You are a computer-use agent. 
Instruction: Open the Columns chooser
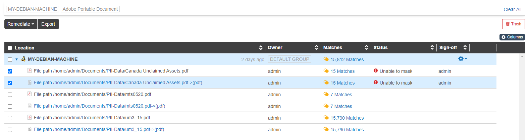tap(512, 37)
